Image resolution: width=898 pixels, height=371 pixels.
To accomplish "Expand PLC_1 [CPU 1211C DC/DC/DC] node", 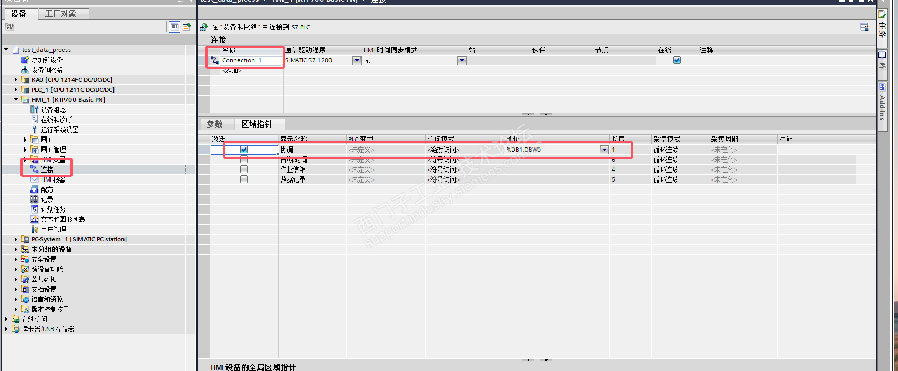I will [x=15, y=90].
